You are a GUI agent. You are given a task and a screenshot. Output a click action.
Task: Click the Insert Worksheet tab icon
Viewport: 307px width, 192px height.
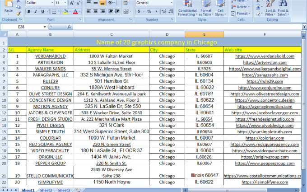tap(78, 190)
